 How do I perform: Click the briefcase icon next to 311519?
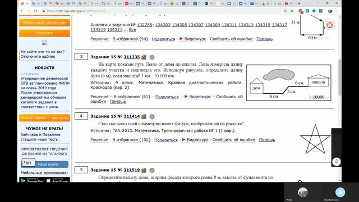(144, 170)
